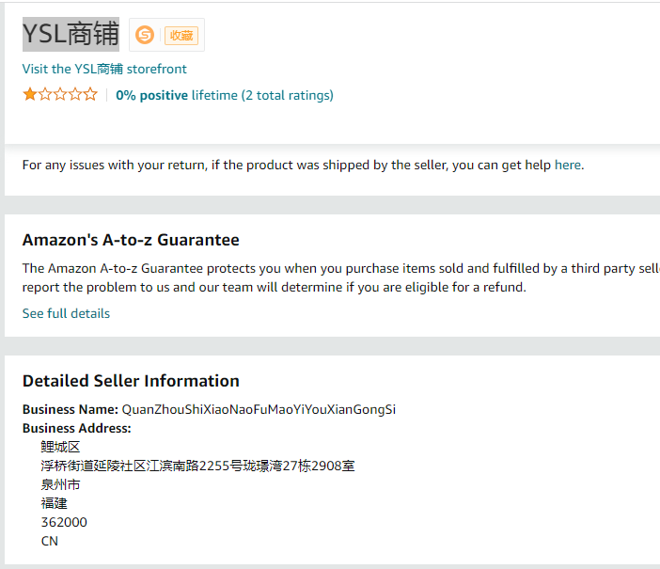Click the 362000 postal code

pyautogui.click(x=64, y=522)
